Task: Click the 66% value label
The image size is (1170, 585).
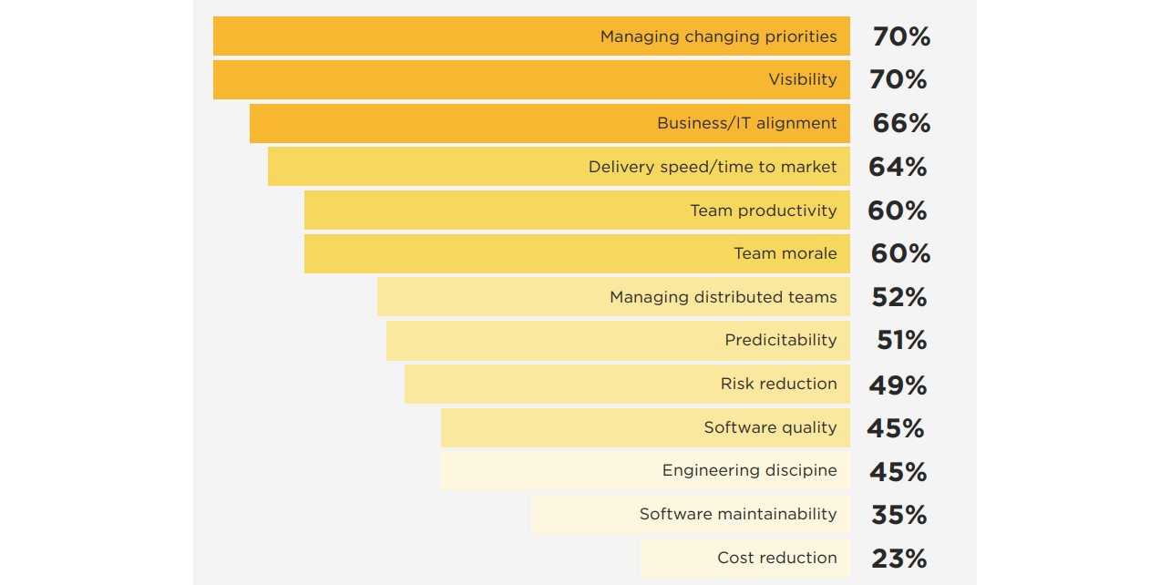Action: click(x=901, y=123)
